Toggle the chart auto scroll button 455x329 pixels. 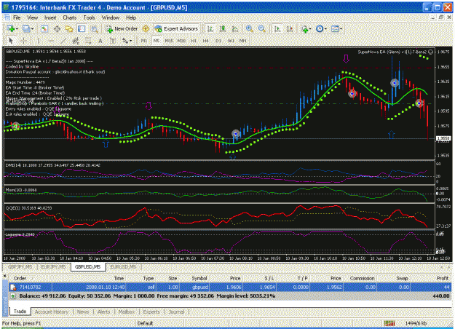point(277,28)
